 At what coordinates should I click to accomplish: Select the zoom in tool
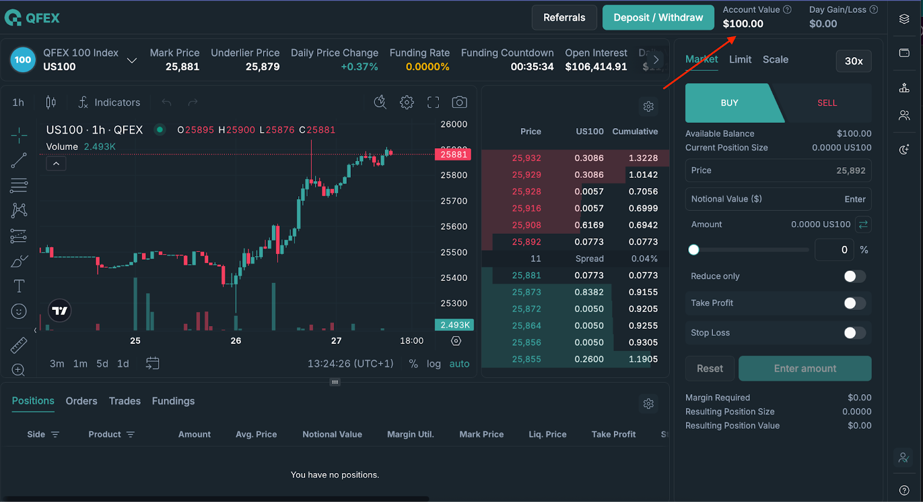coord(18,370)
